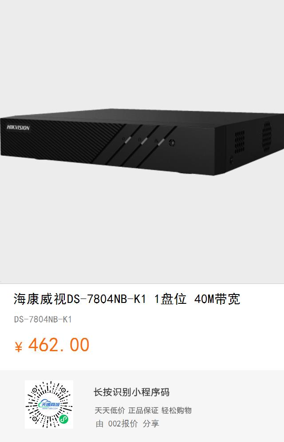Viewport: 284px width, 442px height.
Task: Click the 002报价 sharer name
Action: [123, 423]
